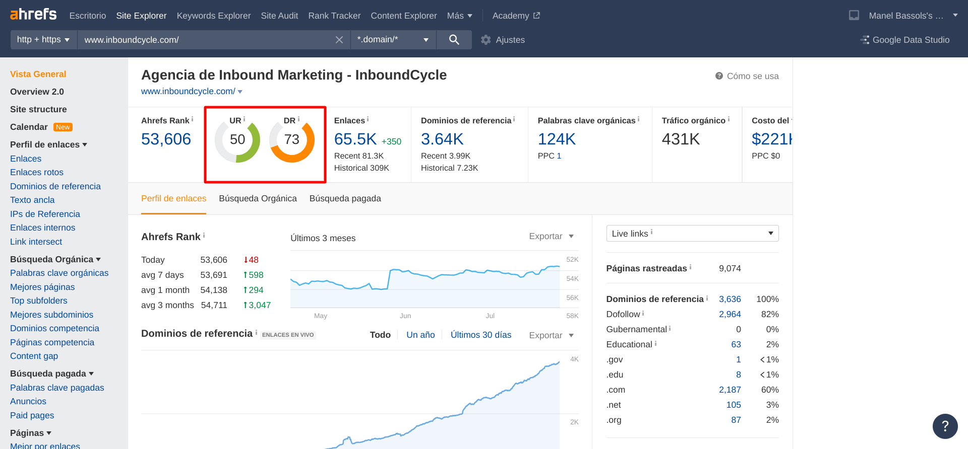
Task: Open the *.domain/* mode dropdown
Action: [x=393, y=40]
